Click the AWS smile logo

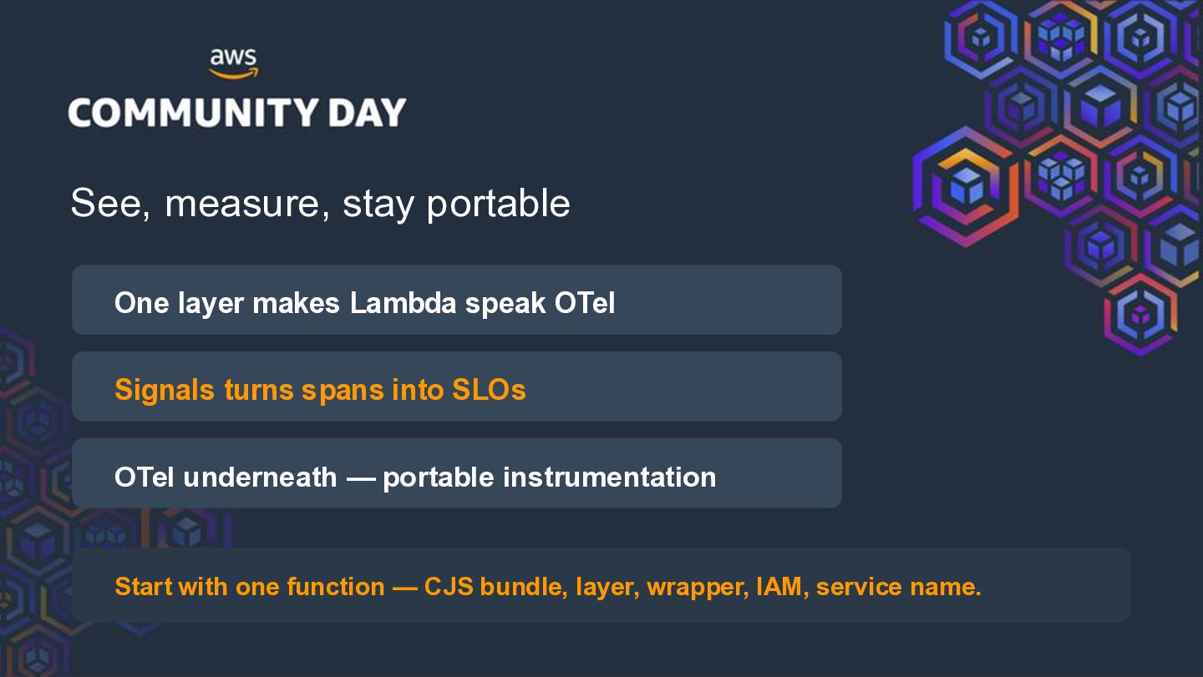pyautogui.click(x=234, y=64)
